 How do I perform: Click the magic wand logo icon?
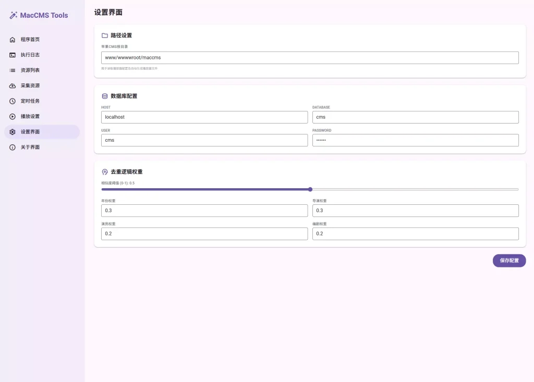(14, 16)
